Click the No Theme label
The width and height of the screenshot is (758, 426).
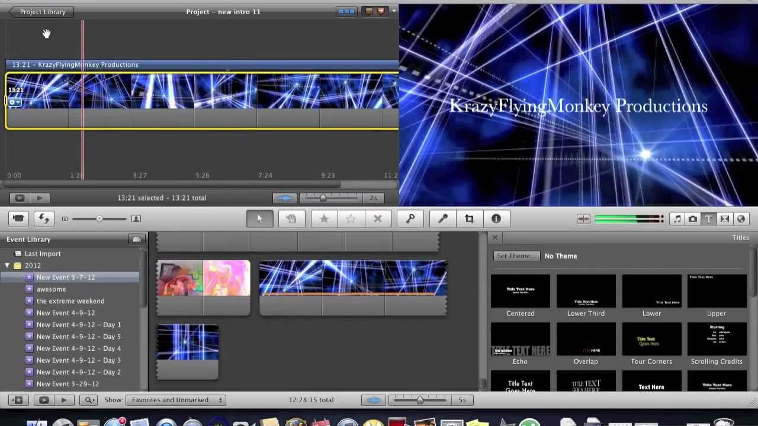[x=561, y=256]
